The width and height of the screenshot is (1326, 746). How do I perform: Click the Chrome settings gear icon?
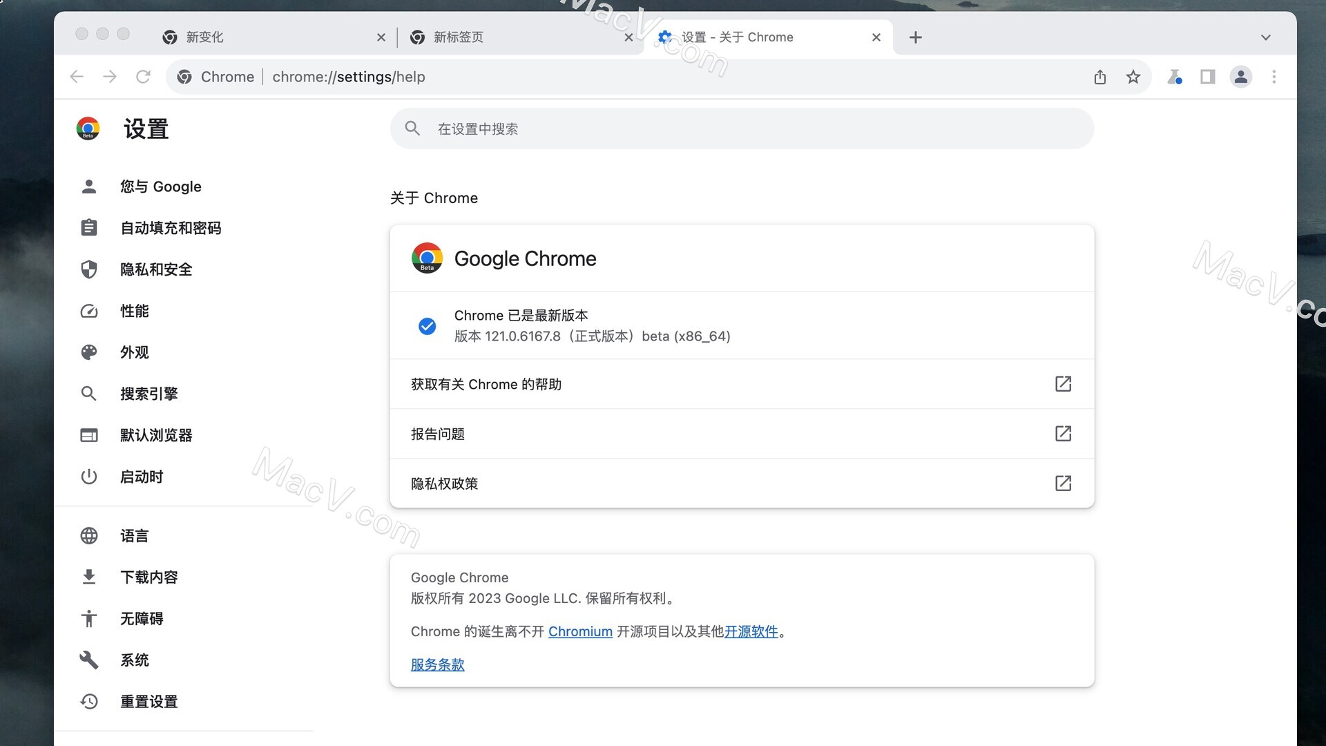pyautogui.click(x=666, y=37)
